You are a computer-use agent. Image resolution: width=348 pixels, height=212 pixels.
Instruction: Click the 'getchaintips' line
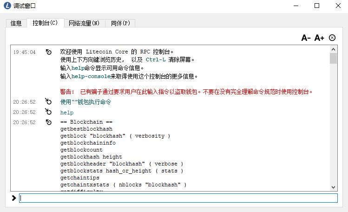[79, 178]
